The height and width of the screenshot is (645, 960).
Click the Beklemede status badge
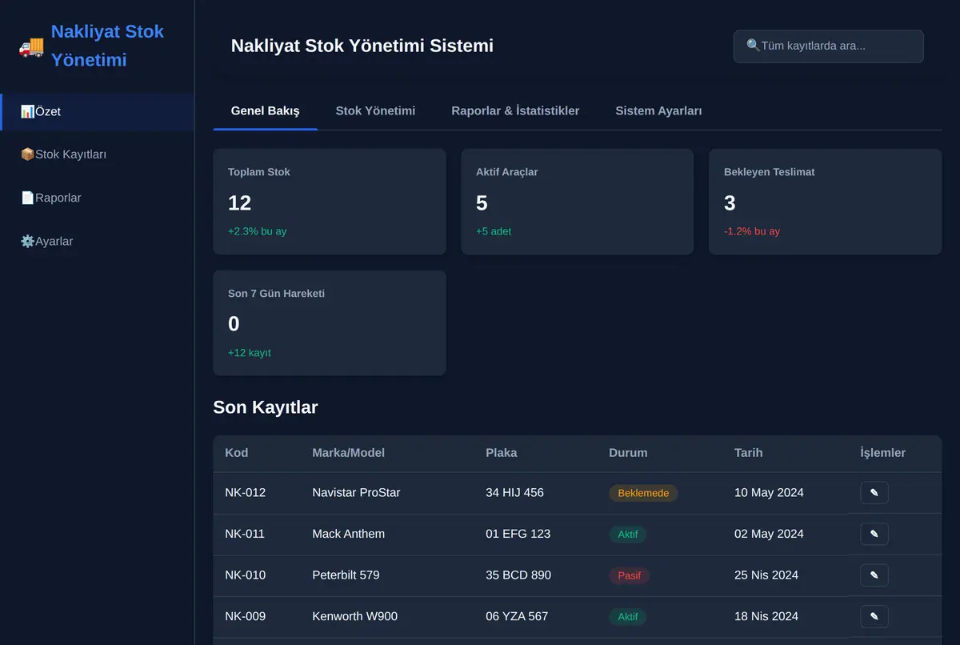coord(643,493)
